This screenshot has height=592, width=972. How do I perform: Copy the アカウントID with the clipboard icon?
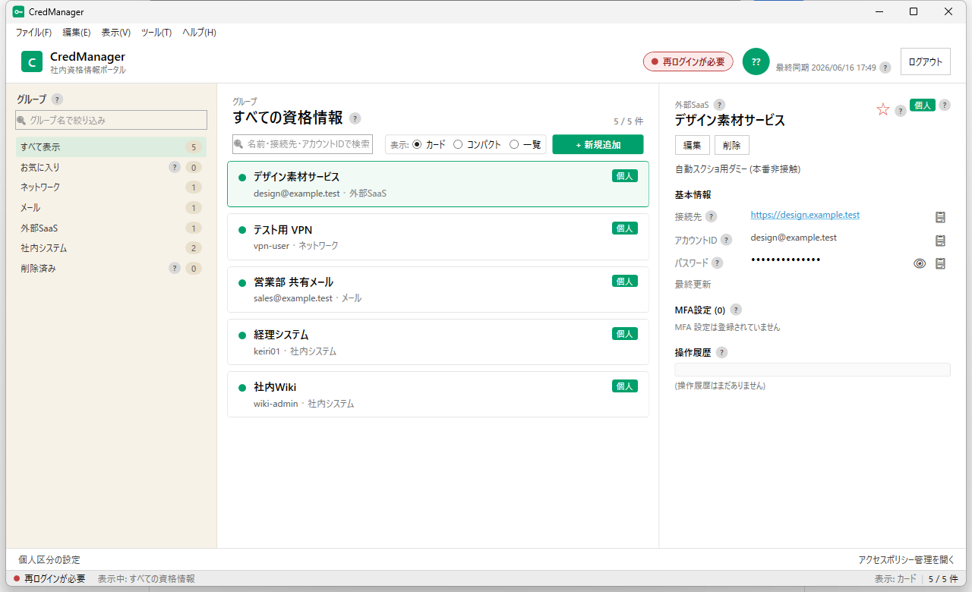click(940, 241)
